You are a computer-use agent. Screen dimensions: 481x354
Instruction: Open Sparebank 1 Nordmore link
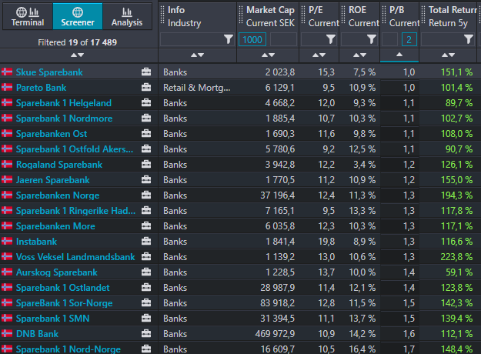(64, 119)
